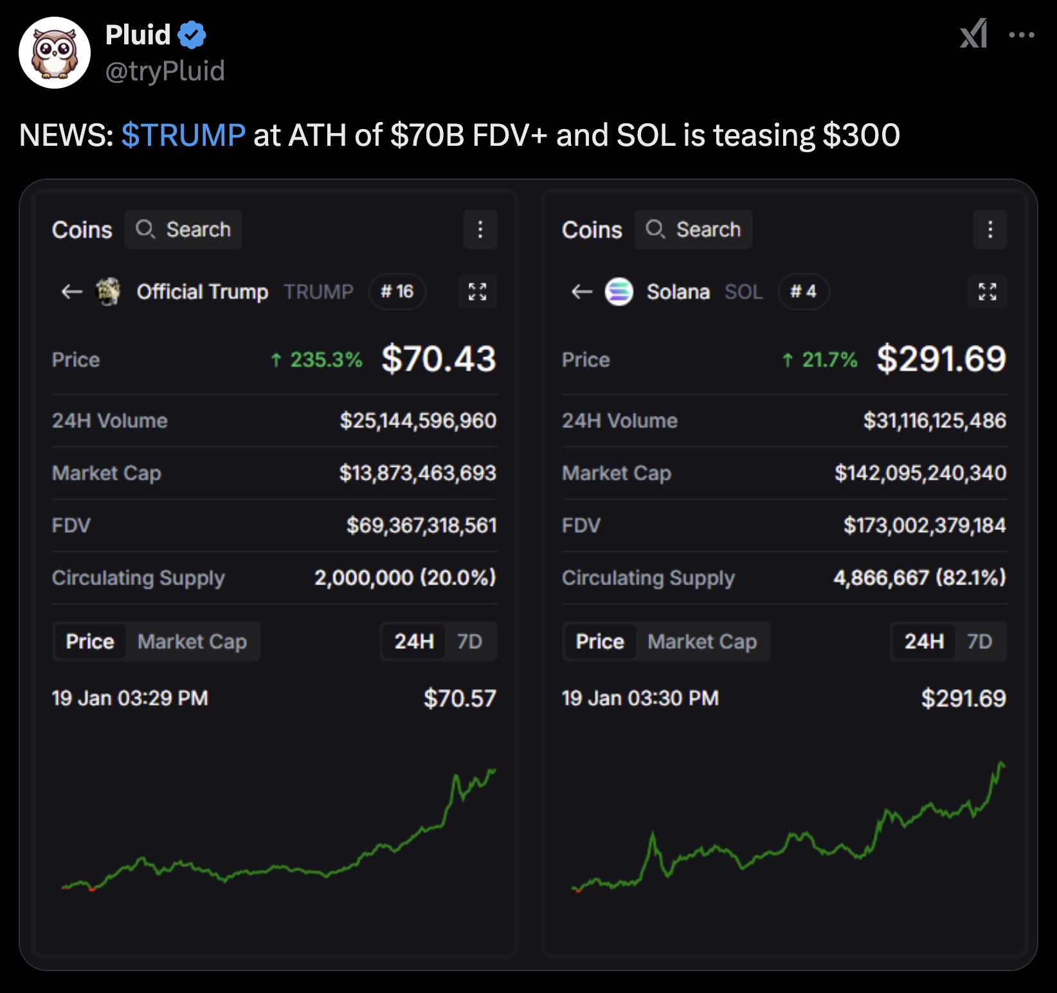The height and width of the screenshot is (993, 1057).
Task: Click the $142,095,240,340 market cap value
Action: click(921, 473)
